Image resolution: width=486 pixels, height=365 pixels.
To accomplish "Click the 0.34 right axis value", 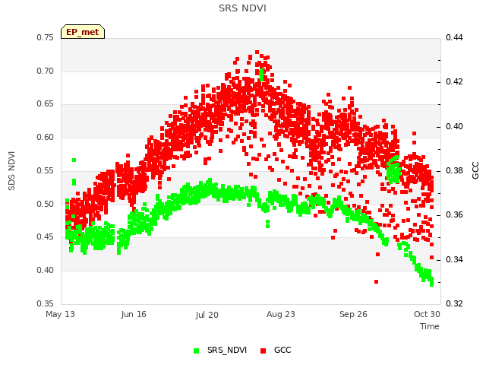I will pos(454,259).
